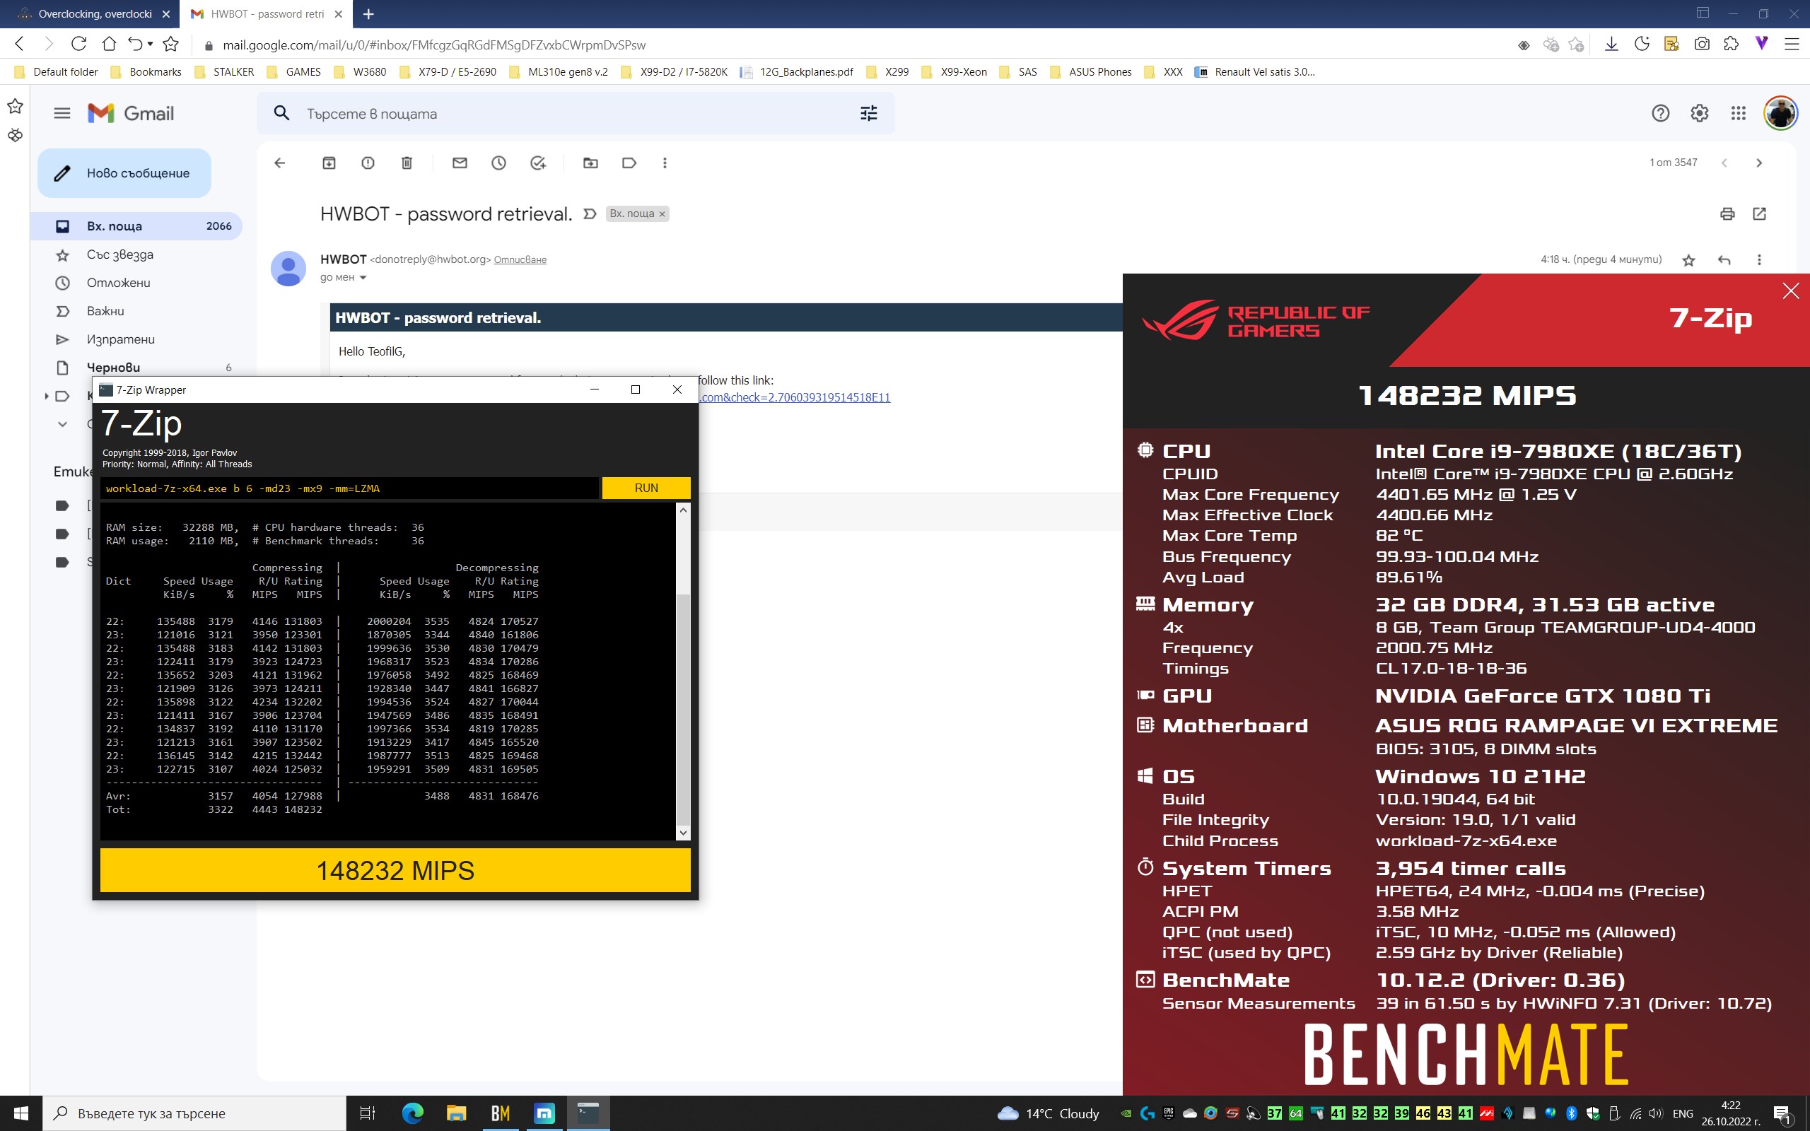Screen dimensions: 1810x1131
Task: Mark the email as unread
Action: point(460,163)
